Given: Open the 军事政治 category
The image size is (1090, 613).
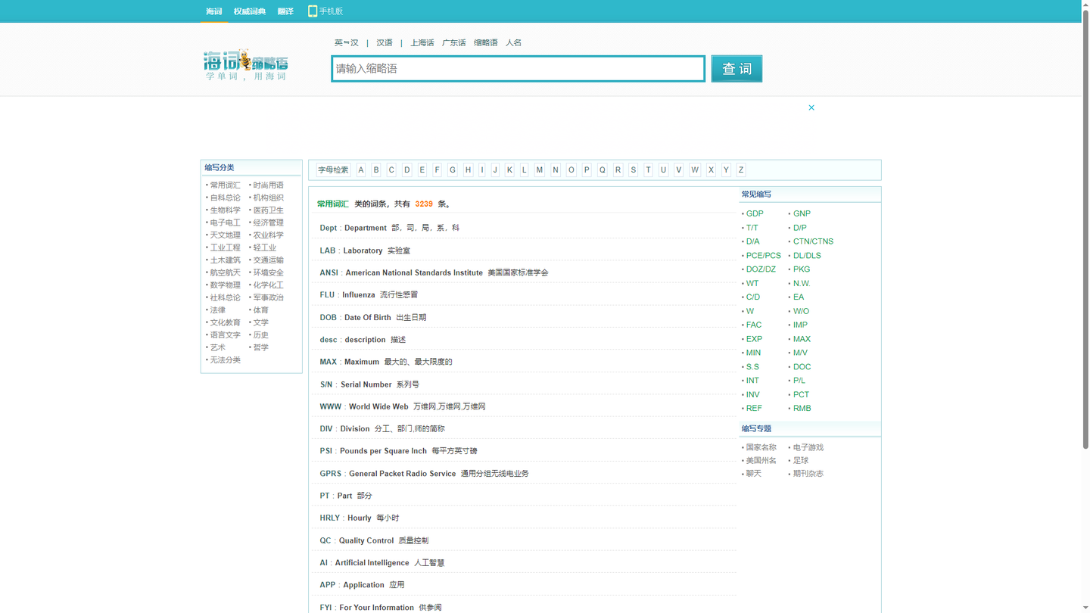Looking at the screenshot, I should [269, 297].
